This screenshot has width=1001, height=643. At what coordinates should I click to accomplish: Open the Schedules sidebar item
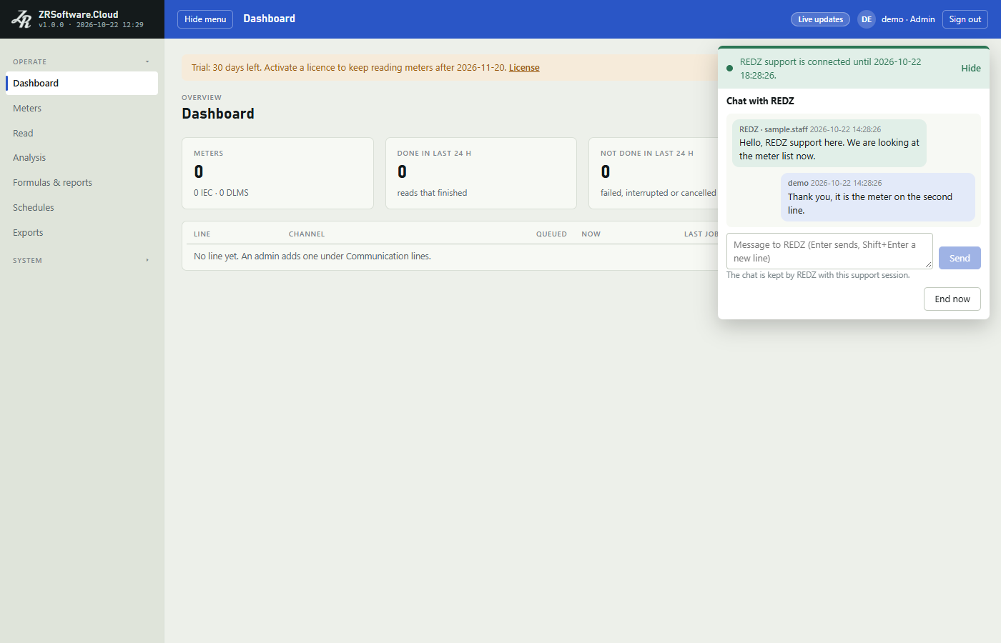[82, 208]
